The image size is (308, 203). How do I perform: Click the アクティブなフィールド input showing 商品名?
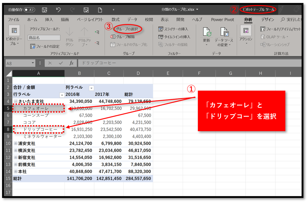coord(44,38)
